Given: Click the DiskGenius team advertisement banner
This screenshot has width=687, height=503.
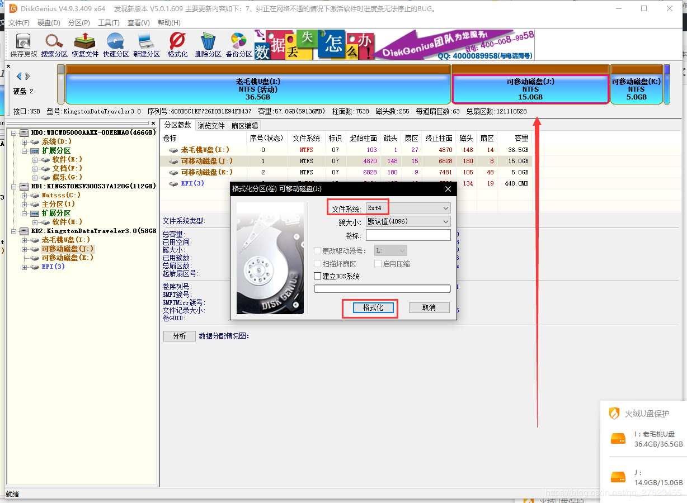Looking at the screenshot, I should [x=394, y=45].
